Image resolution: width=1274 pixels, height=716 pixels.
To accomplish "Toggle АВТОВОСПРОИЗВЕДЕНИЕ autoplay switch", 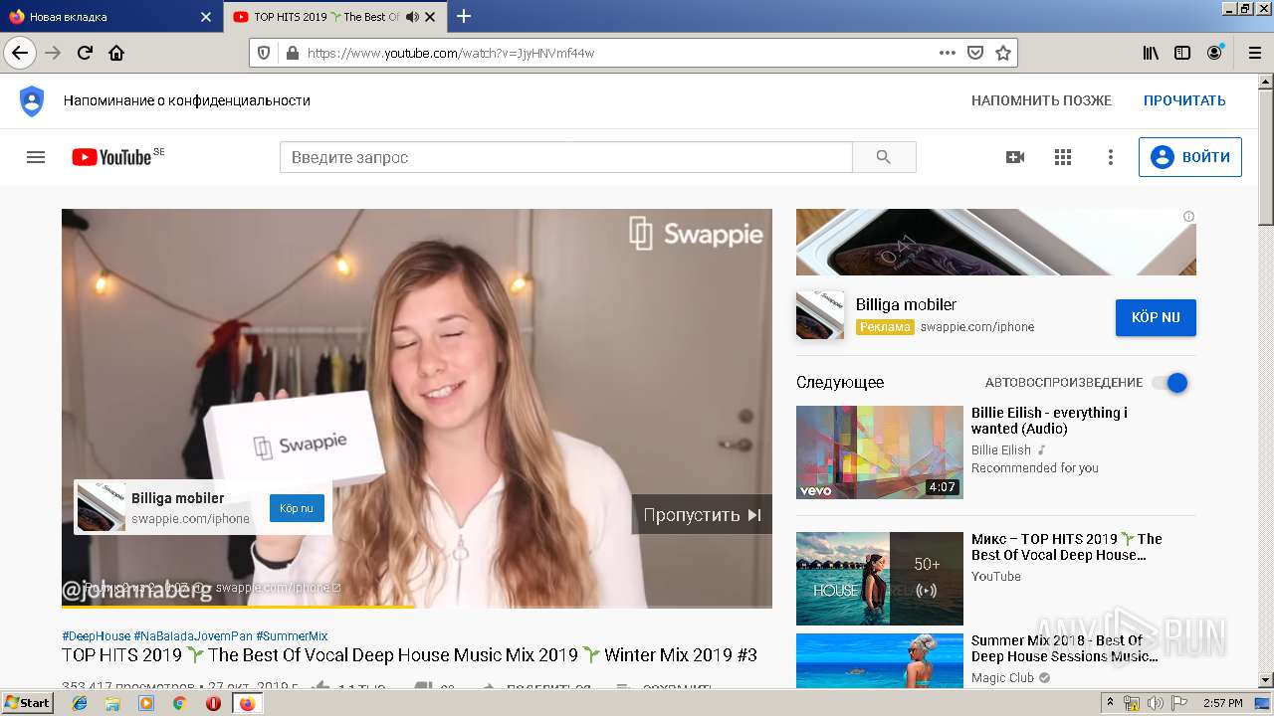I will click(1170, 383).
